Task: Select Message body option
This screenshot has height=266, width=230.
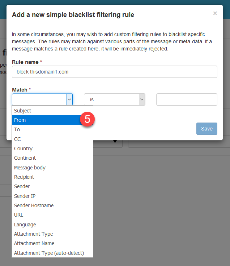Action: [30, 168]
